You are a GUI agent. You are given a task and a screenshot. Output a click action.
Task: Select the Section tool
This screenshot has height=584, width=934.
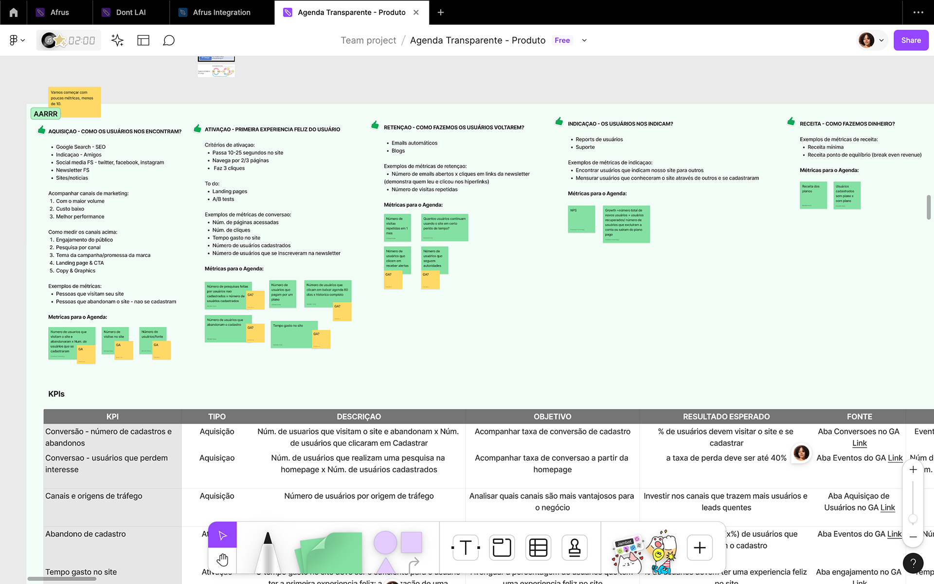click(x=502, y=547)
